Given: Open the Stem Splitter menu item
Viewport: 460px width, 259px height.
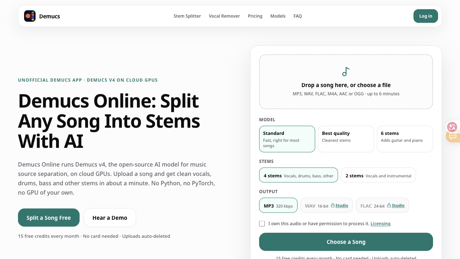Looking at the screenshot, I should [x=187, y=16].
